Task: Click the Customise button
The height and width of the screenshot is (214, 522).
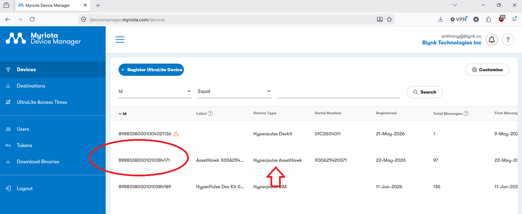Action: (x=487, y=70)
